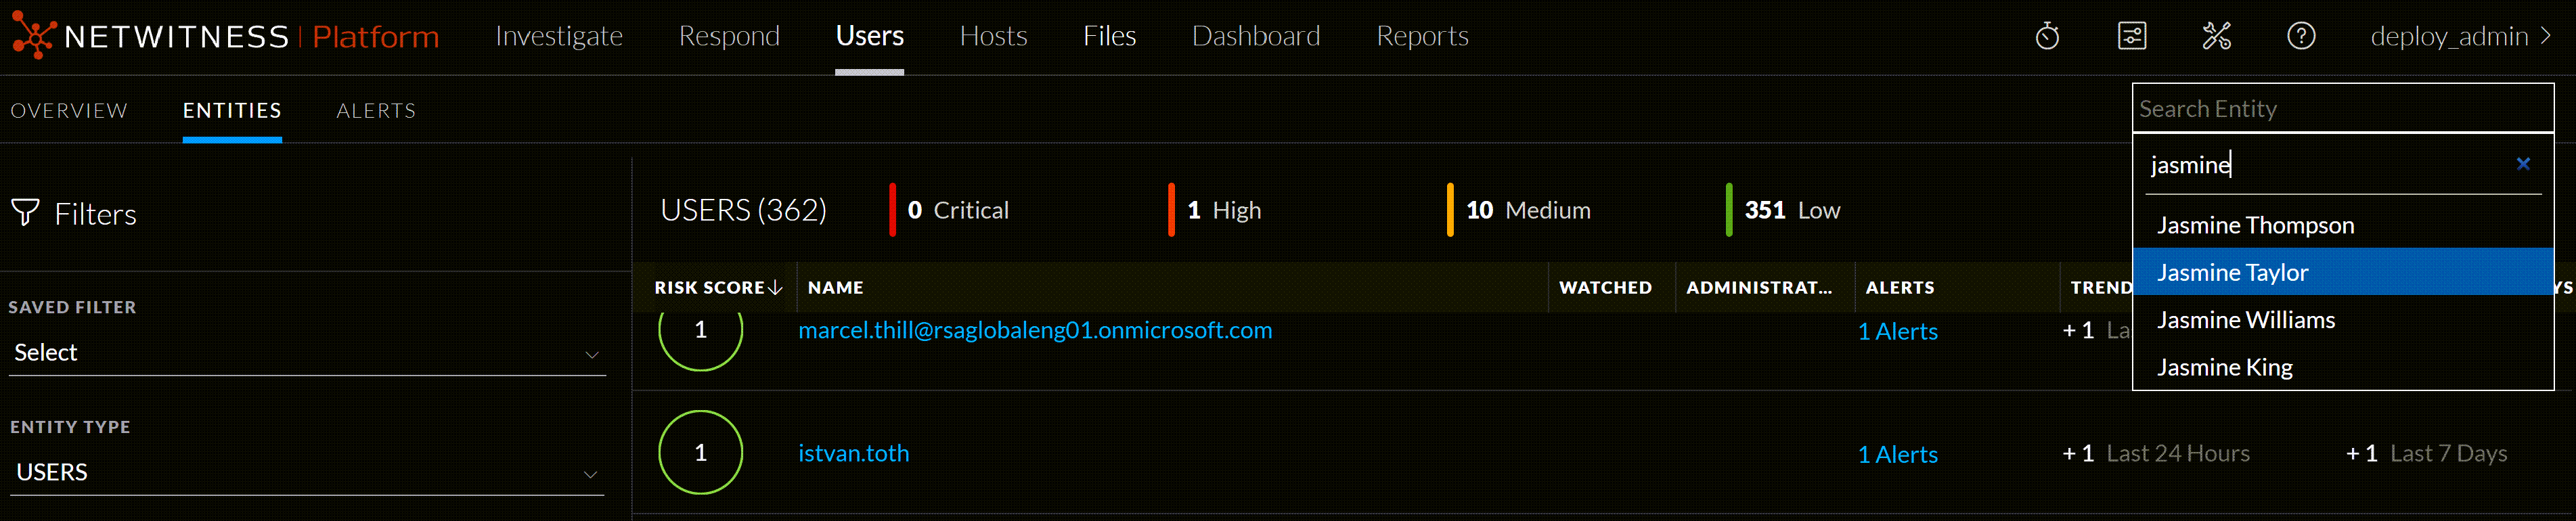This screenshot has height=521, width=2576.
Task: Open the marcel.thill email user link
Action: [1034, 331]
